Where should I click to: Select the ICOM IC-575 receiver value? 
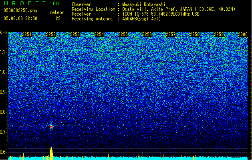[161, 14]
